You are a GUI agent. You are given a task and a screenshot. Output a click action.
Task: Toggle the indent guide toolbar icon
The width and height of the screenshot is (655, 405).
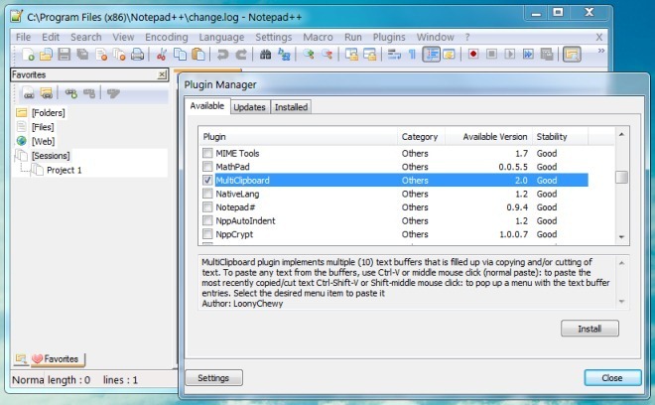[x=431, y=55]
